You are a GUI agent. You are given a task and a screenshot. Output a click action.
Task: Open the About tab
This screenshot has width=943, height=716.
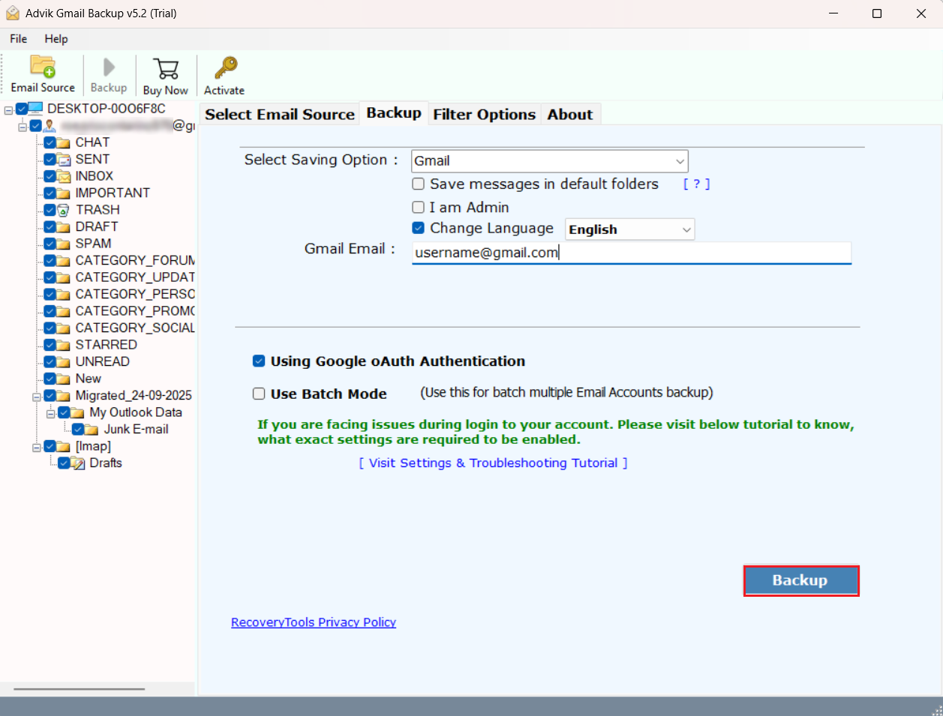[x=570, y=114]
